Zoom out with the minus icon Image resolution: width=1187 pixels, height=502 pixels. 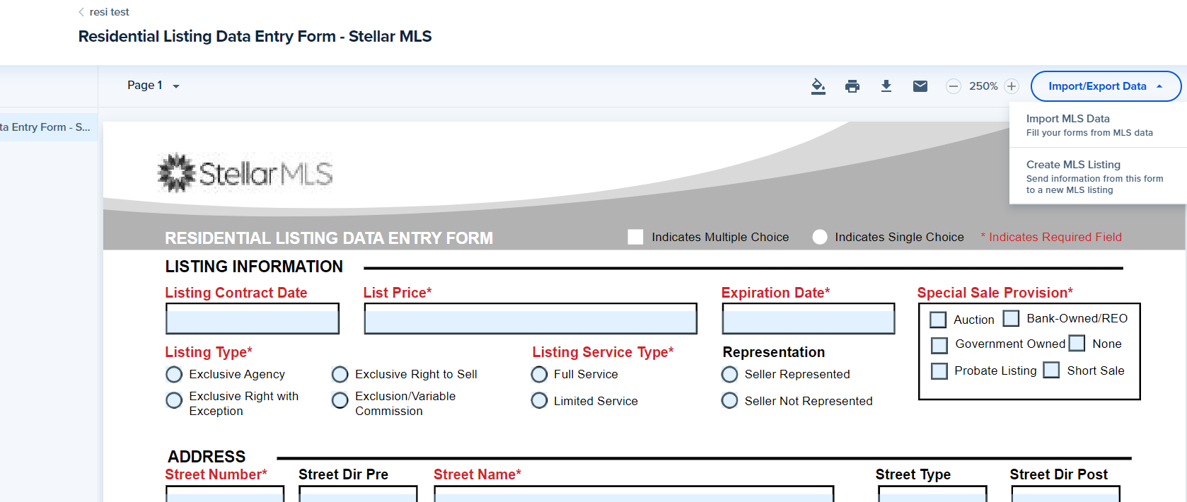tap(954, 86)
